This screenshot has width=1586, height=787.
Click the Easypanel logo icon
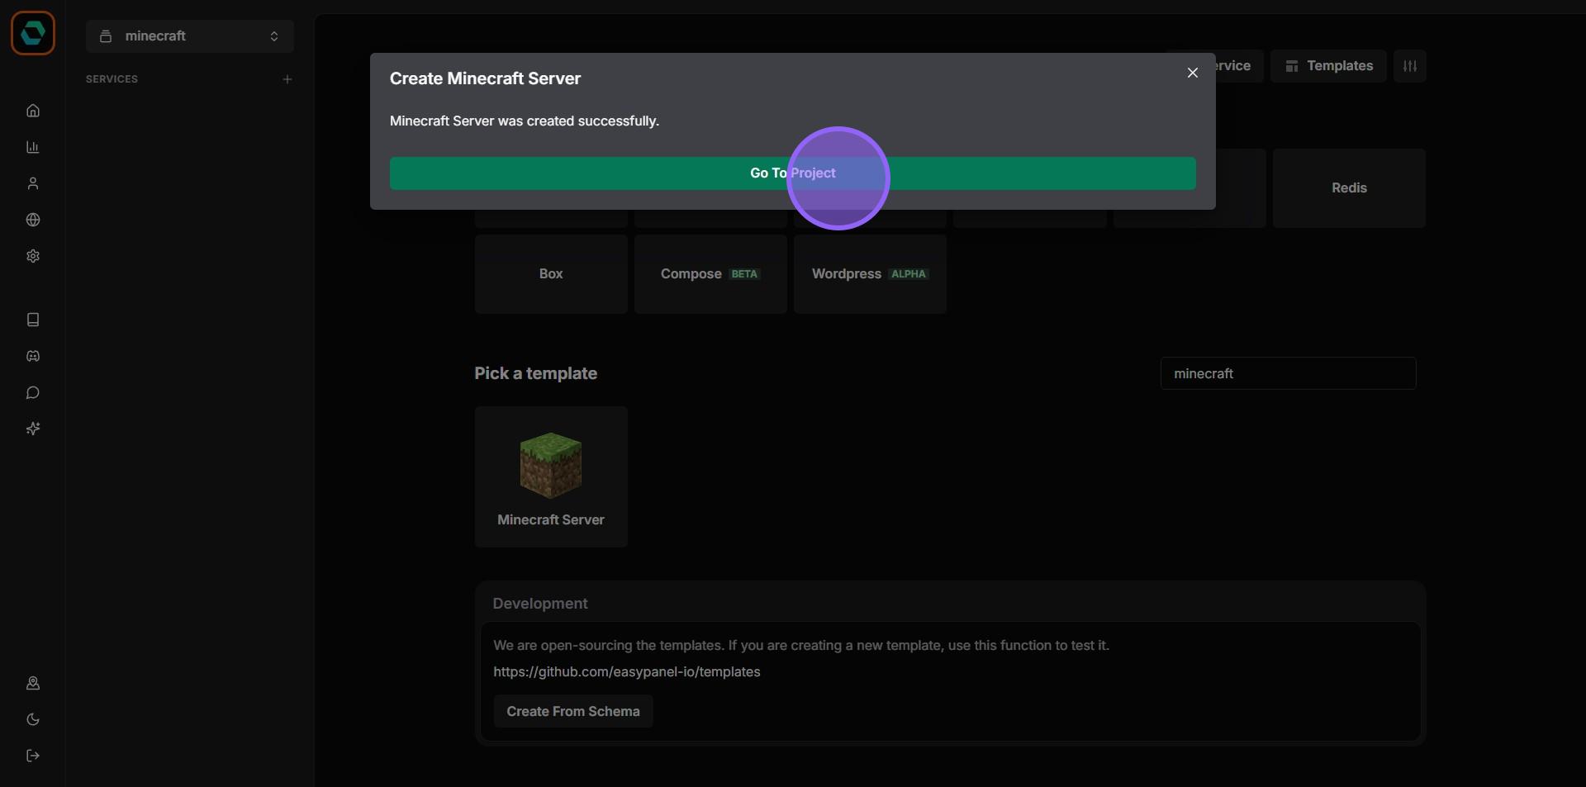[x=33, y=33]
